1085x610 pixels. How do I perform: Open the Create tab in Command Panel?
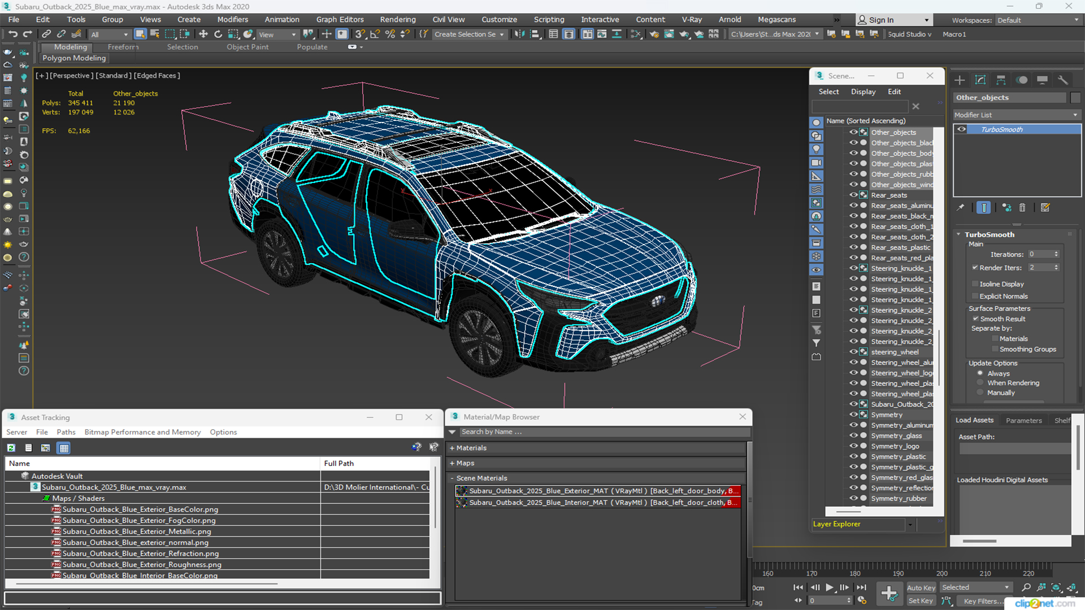click(960, 80)
